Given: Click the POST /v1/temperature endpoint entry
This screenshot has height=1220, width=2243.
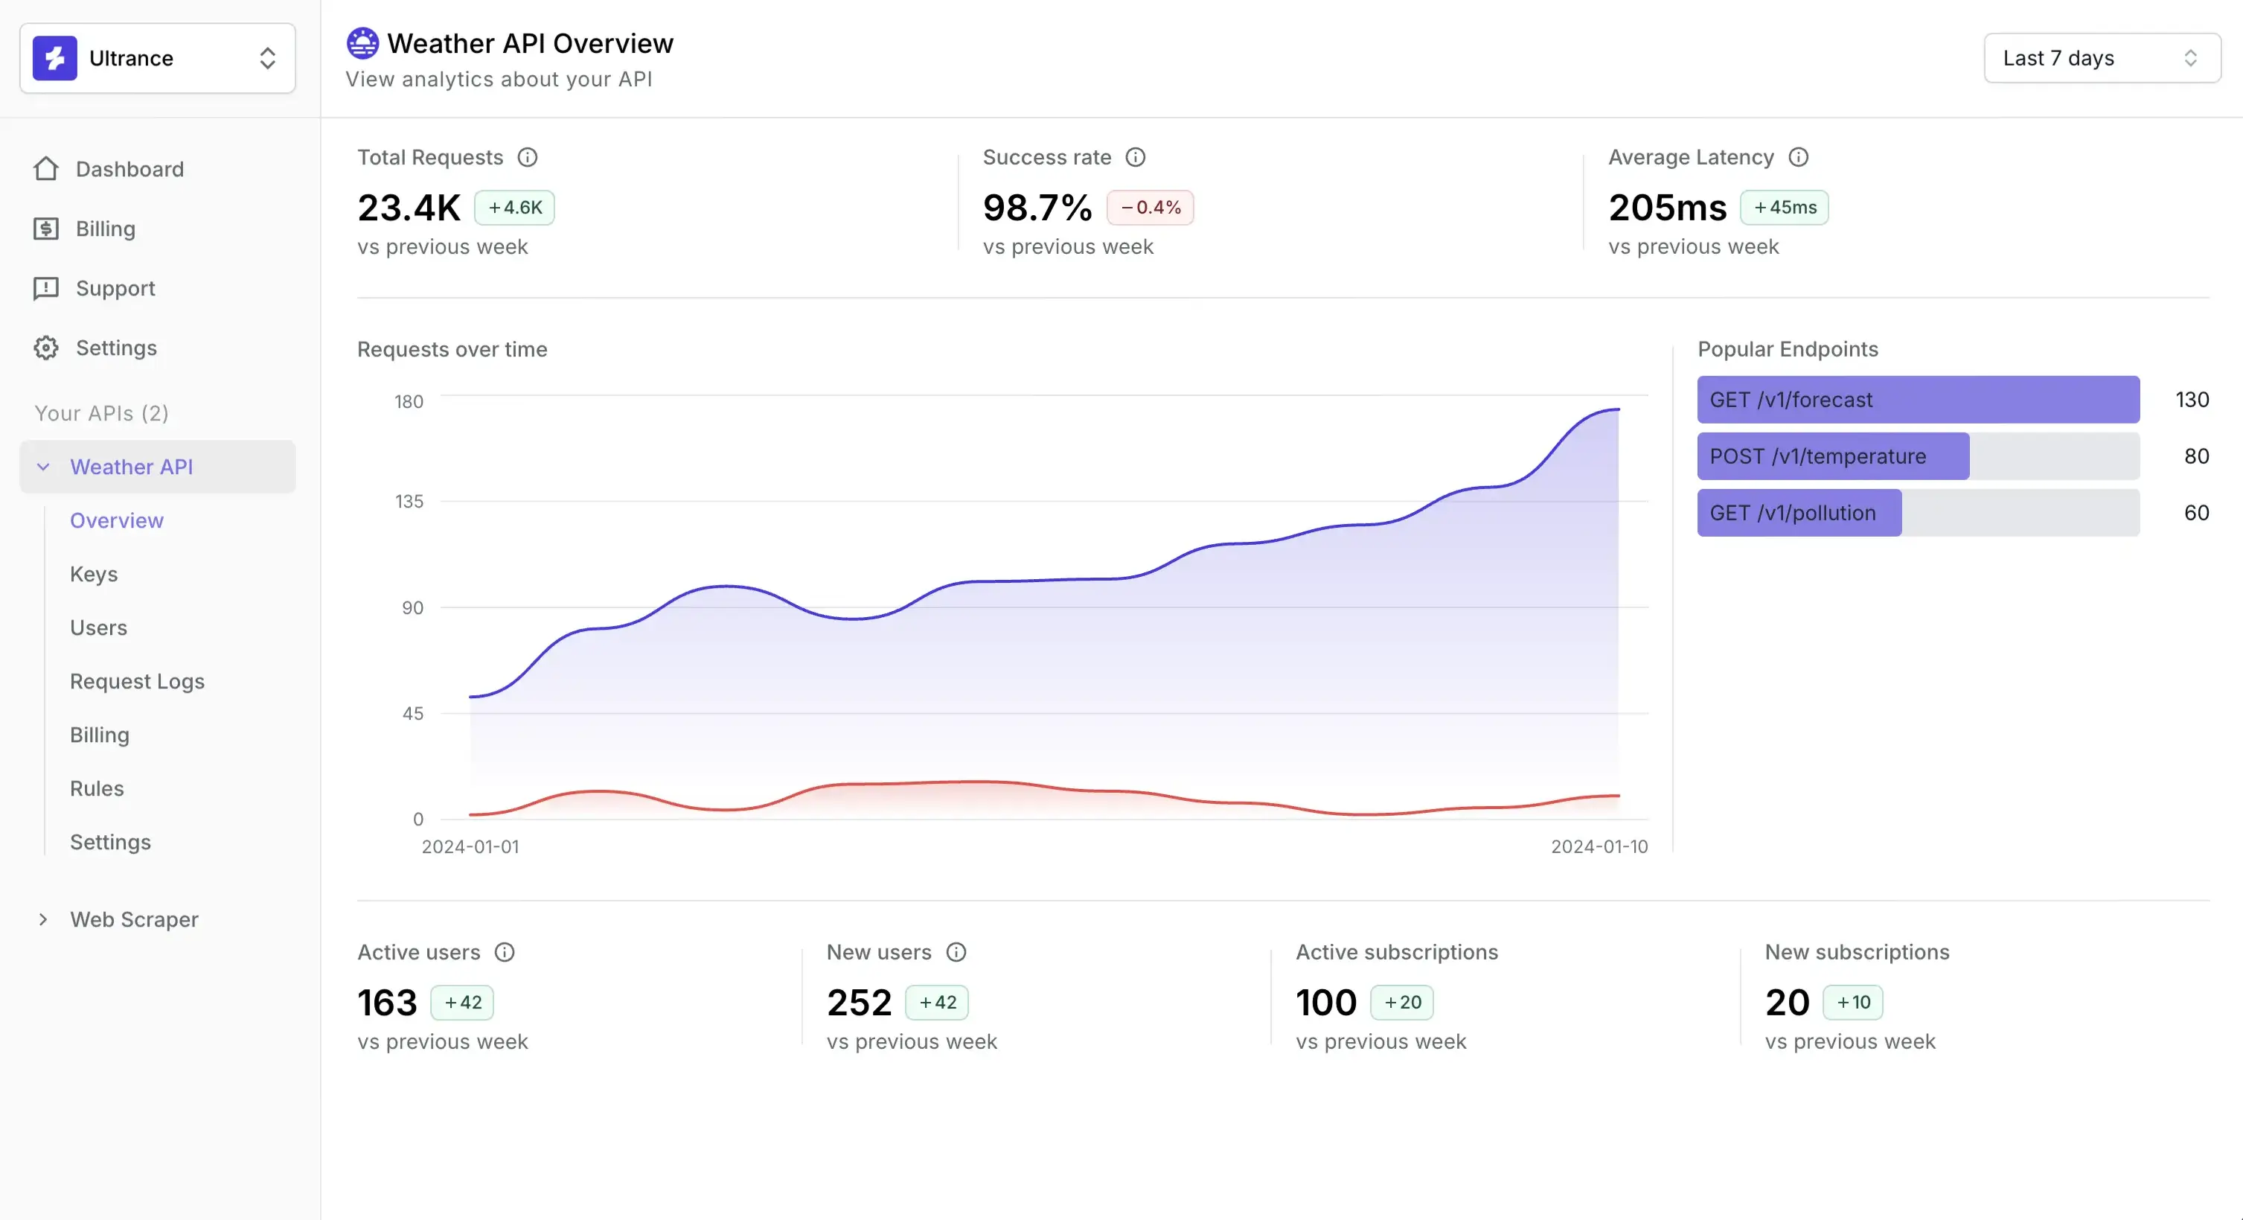Looking at the screenshot, I should pyautogui.click(x=1831, y=456).
